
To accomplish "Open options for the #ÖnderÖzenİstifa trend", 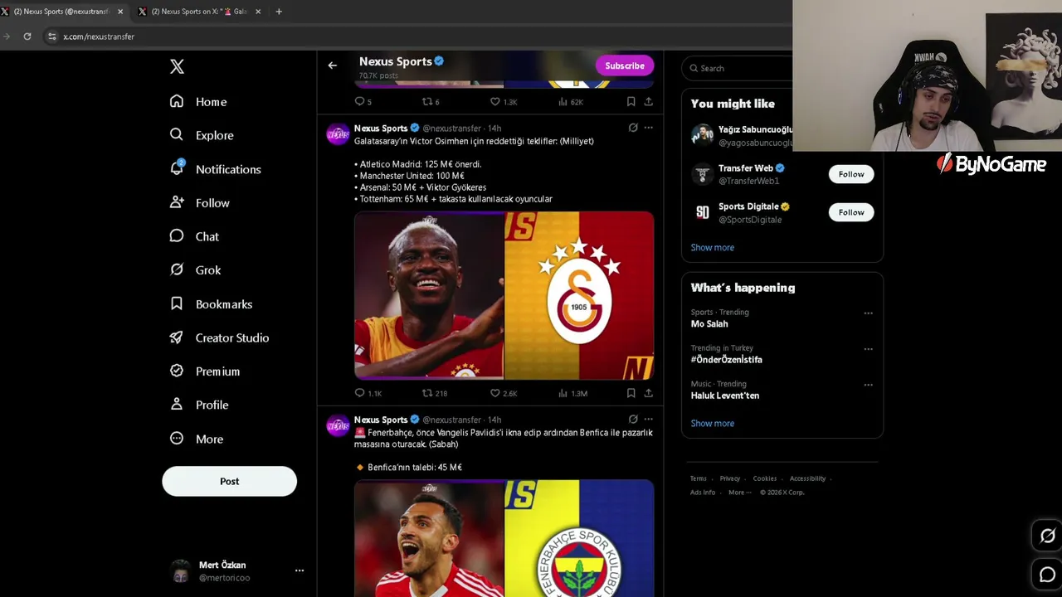I will [868, 349].
